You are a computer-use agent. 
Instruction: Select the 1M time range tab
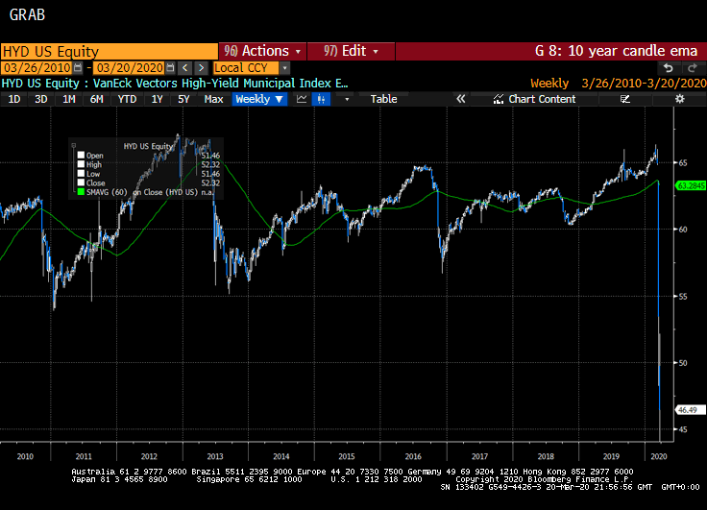(69, 99)
